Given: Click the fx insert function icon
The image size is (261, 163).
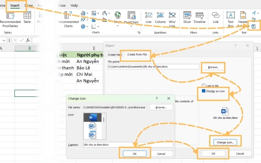Looking at the screenshot, I should tap(28, 40).
